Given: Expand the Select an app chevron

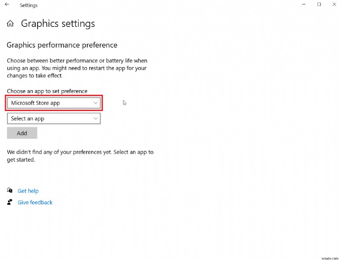Looking at the screenshot, I should (95, 118).
